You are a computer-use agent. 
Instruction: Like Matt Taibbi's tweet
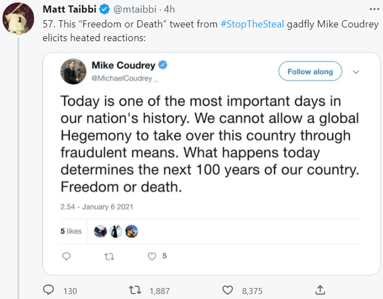(227, 290)
